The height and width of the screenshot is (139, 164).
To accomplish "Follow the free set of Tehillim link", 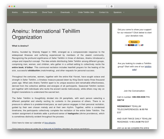I will point(52,128).
